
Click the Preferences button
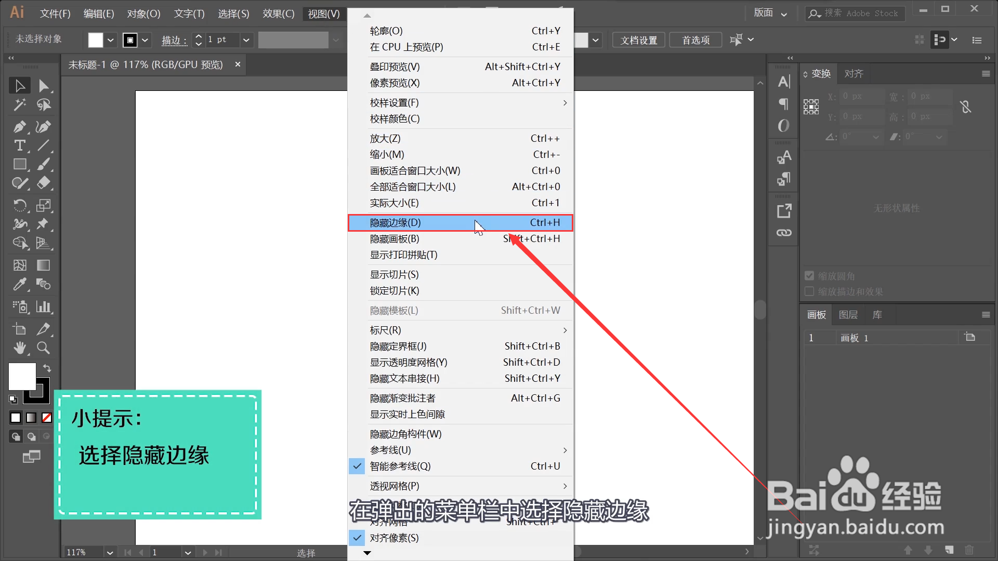(x=695, y=40)
